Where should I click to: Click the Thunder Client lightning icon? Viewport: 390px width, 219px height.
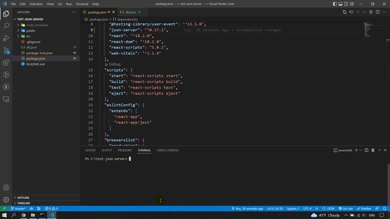coord(6,87)
